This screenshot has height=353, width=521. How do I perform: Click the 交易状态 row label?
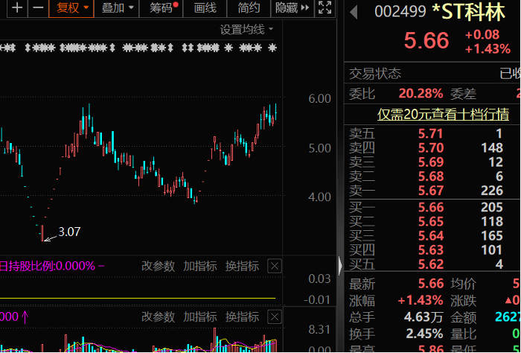[375, 74]
